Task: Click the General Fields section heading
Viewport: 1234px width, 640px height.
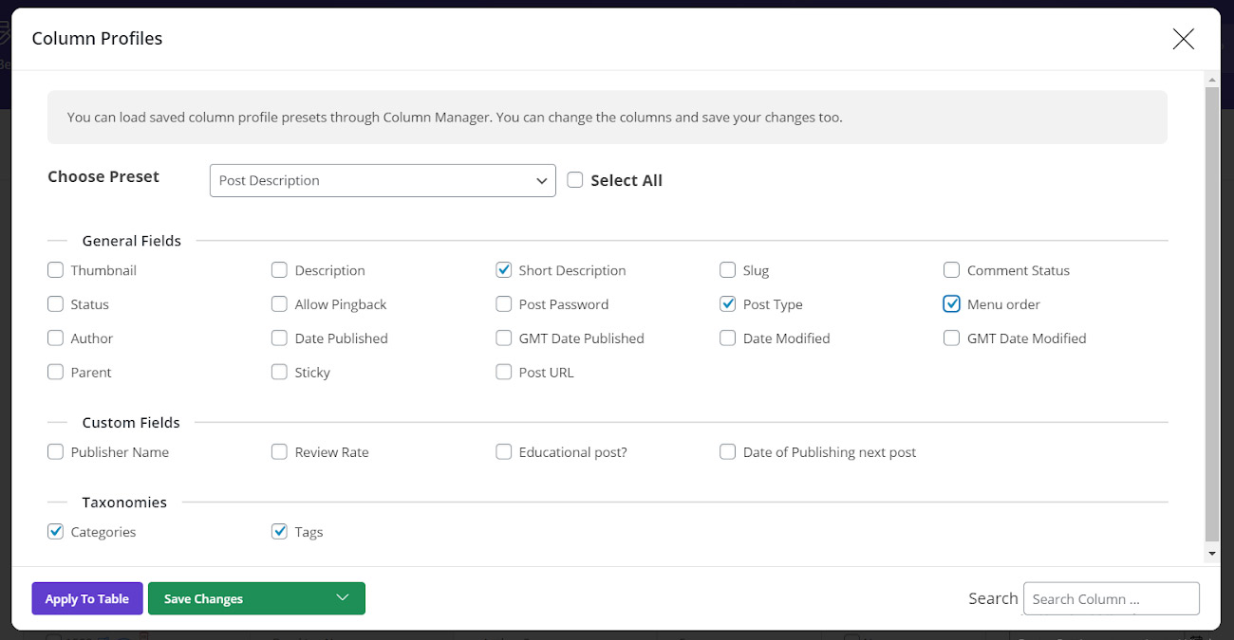Action: [x=132, y=241]
